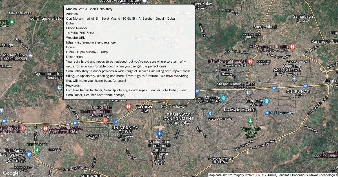338x177 pixels.
Task: Select the orange KFC Peshawar marker
Action: tap(167, 99)
